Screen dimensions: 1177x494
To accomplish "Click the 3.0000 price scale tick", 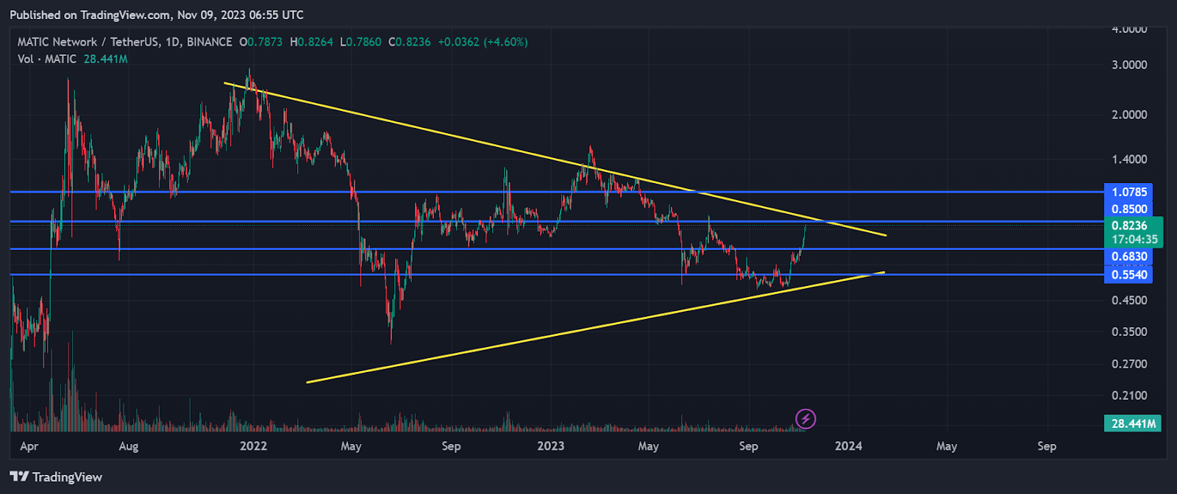I will [1129, 65].
